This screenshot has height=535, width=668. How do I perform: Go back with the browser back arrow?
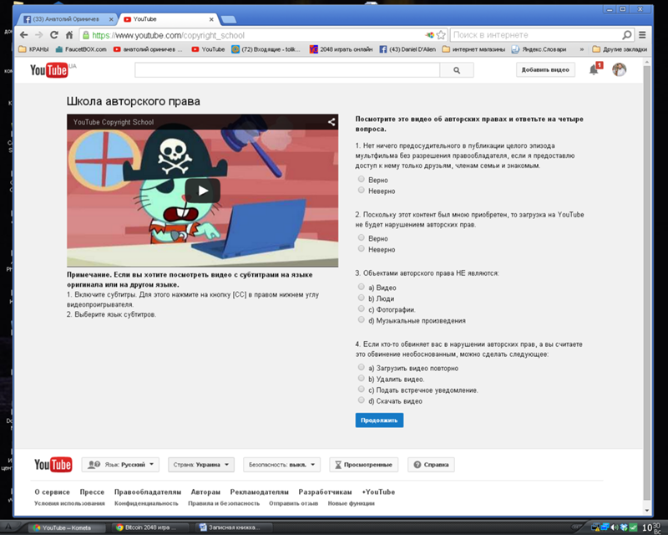[x=24, y=35]
